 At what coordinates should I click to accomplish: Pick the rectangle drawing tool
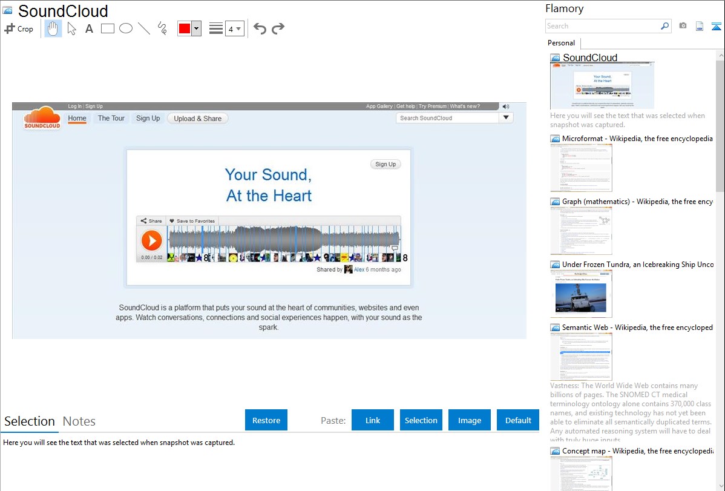pyautogui.click(x=107, y=28)
